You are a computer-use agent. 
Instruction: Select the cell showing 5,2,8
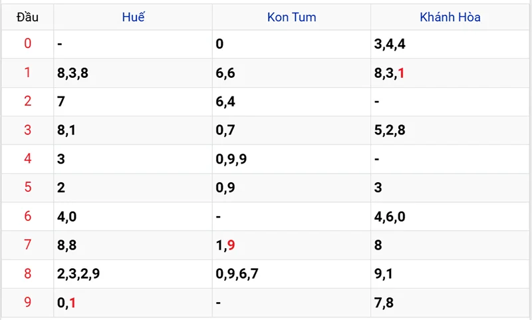coord(390,130)
